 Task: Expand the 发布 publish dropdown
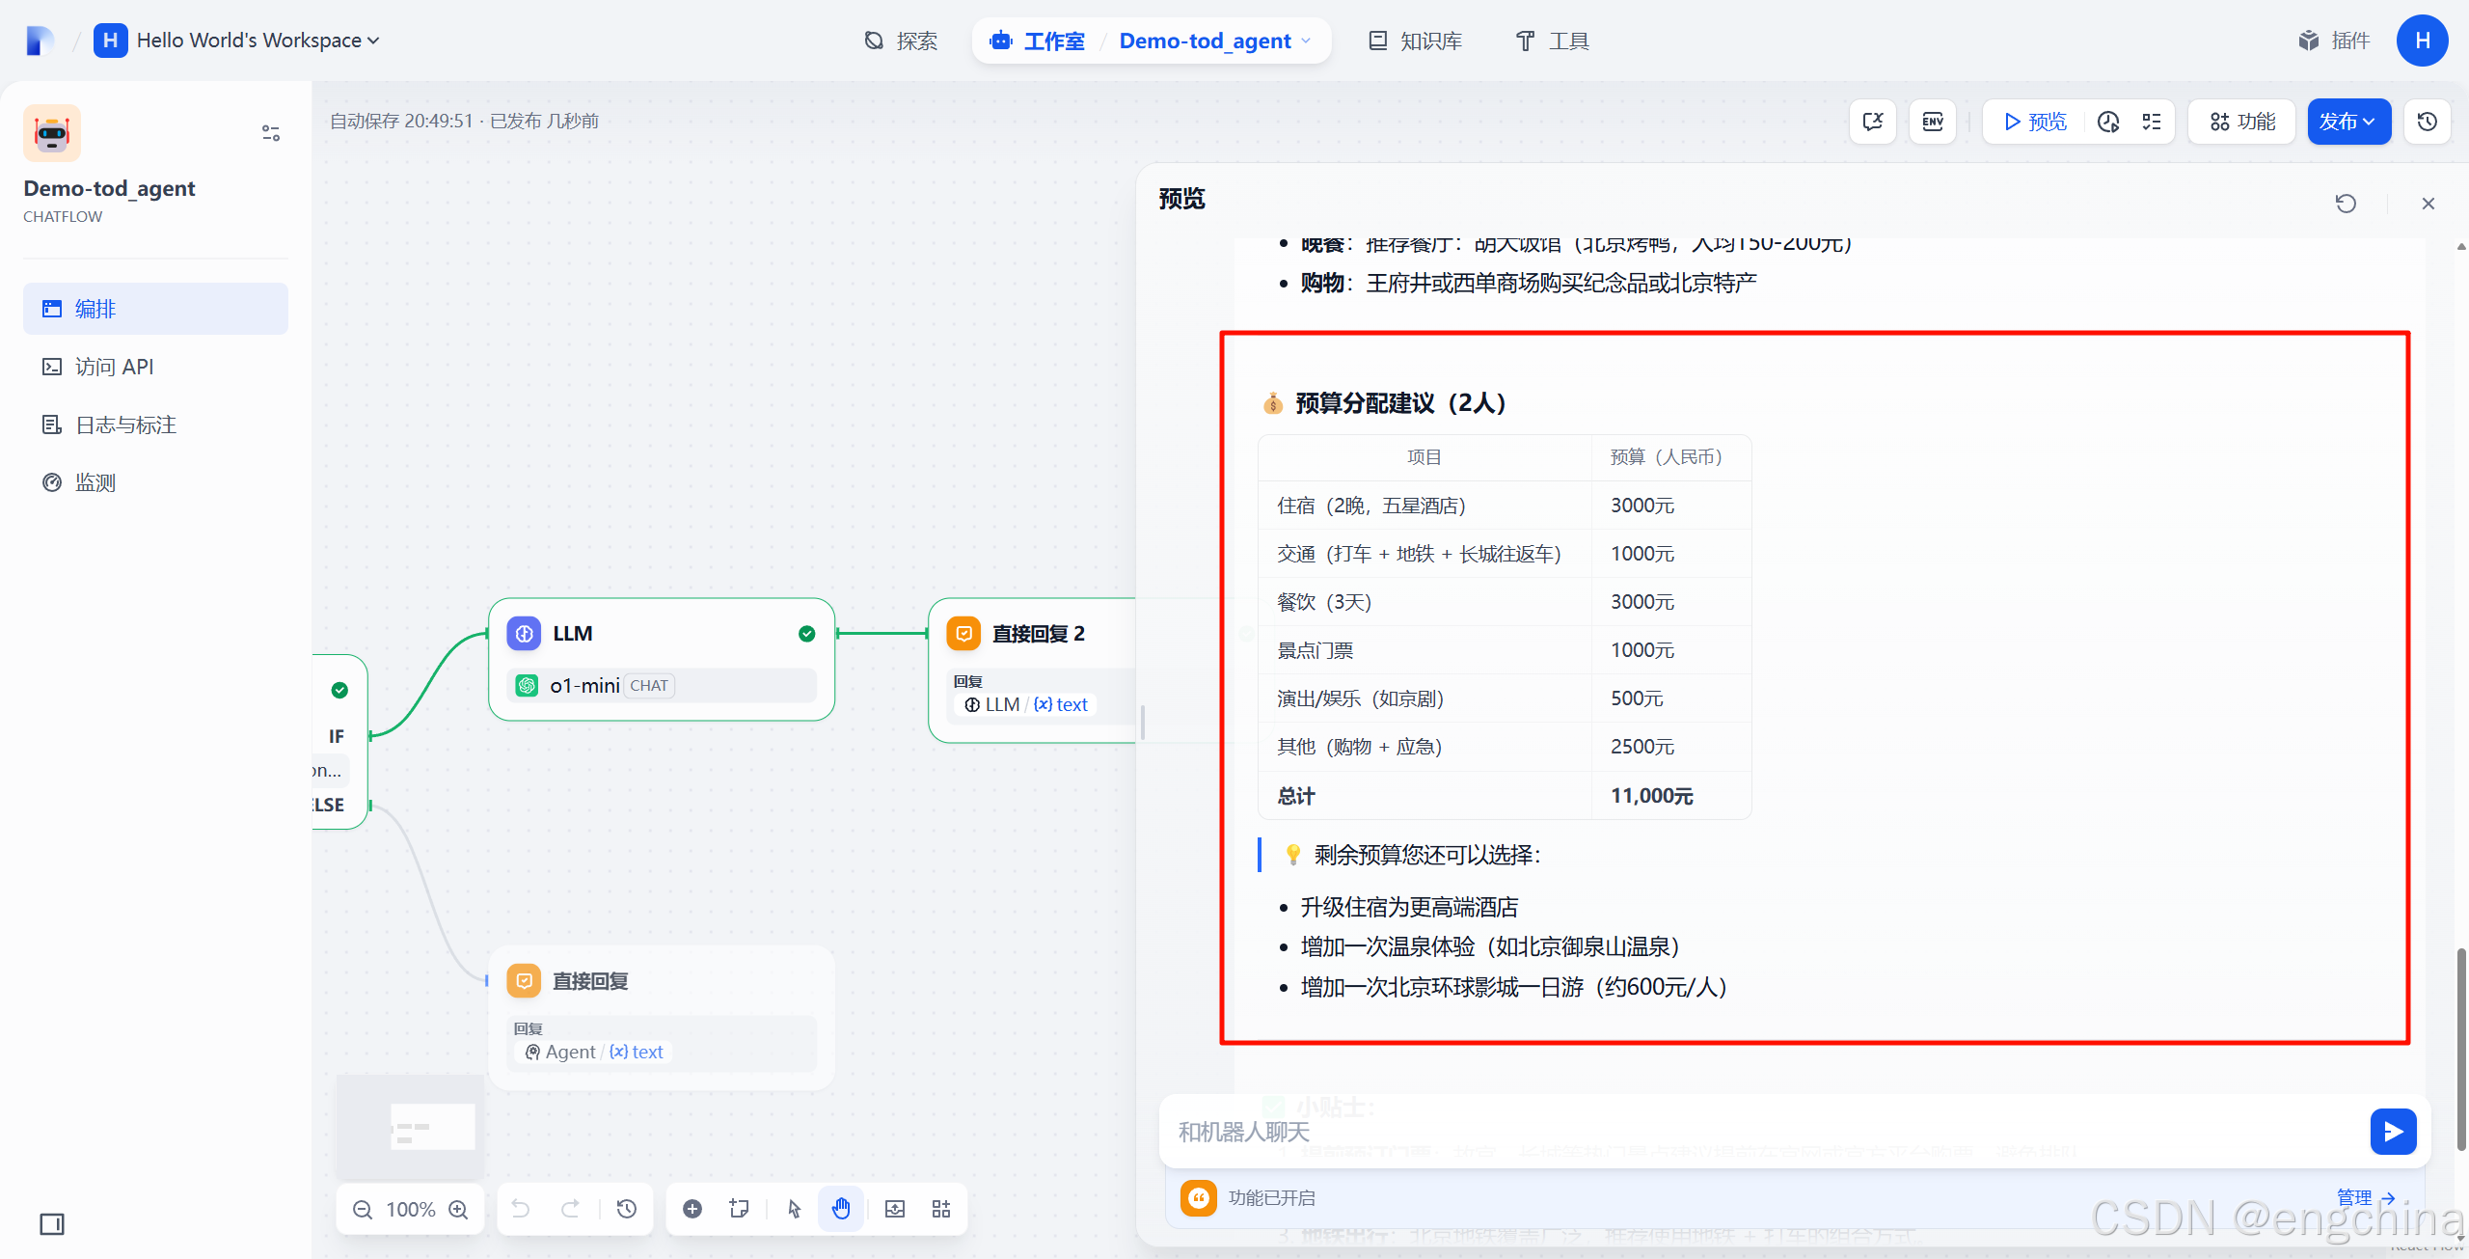coord(2347,122)
